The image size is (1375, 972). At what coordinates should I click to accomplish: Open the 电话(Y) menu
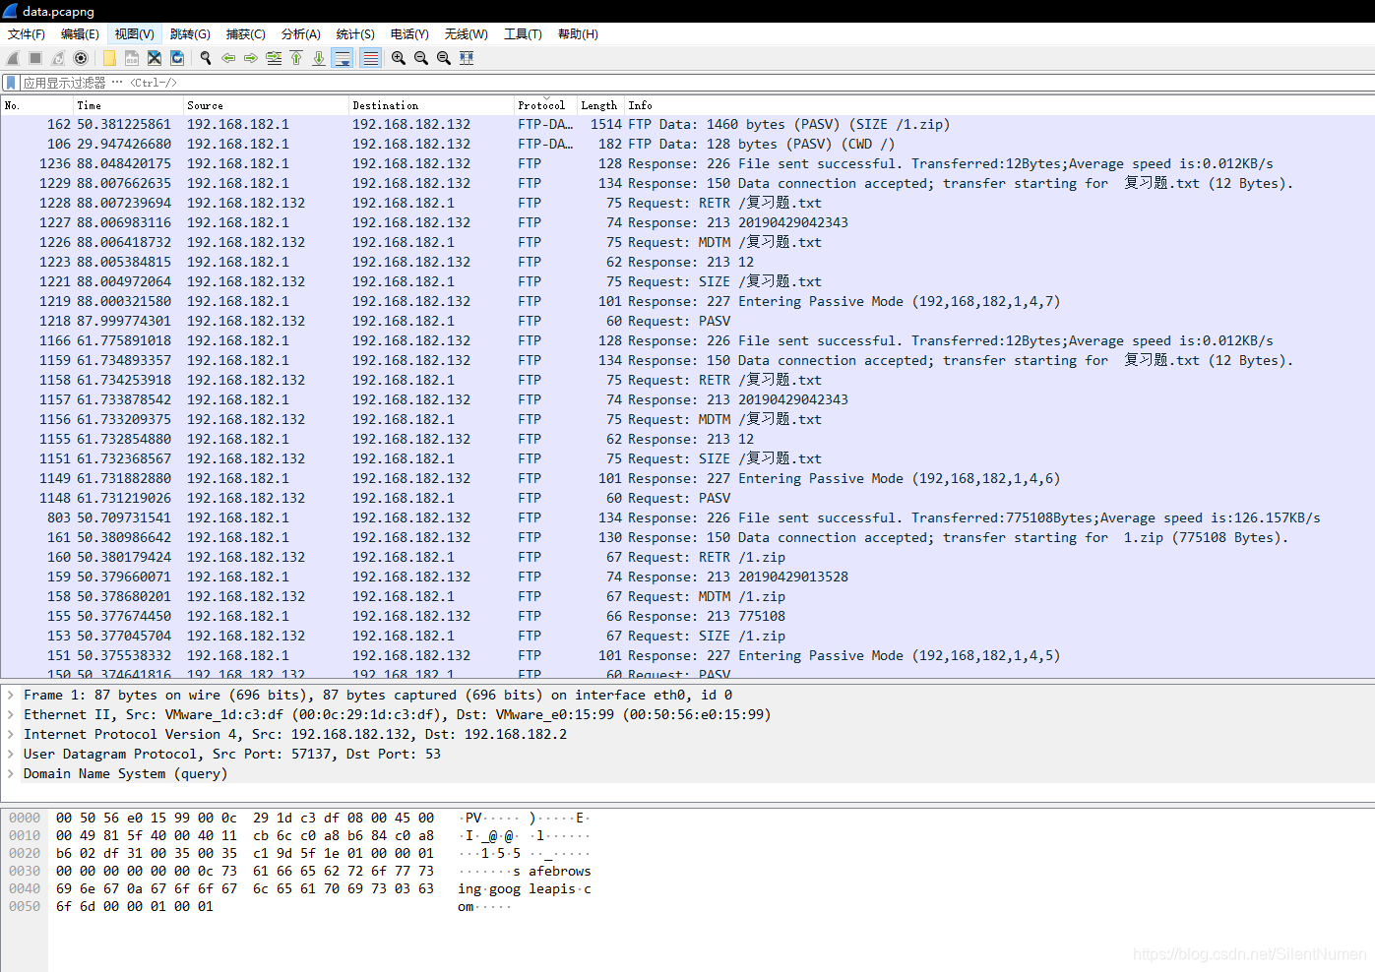click(x=409, y=33)
